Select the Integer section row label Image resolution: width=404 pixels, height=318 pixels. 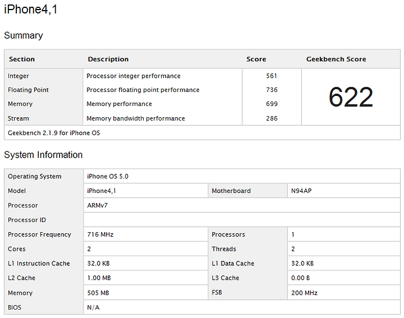pyautogui.click(x=19, y=76)
